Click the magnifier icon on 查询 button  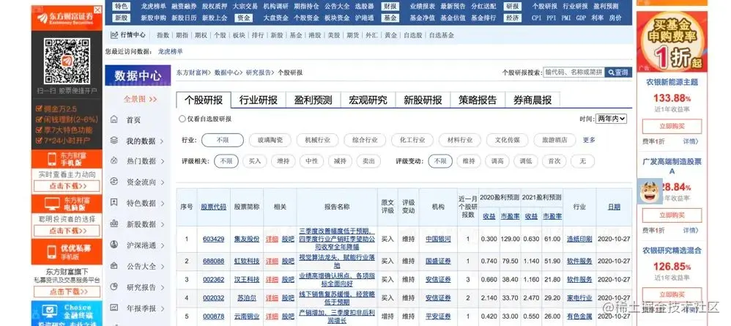coord(611,73)
